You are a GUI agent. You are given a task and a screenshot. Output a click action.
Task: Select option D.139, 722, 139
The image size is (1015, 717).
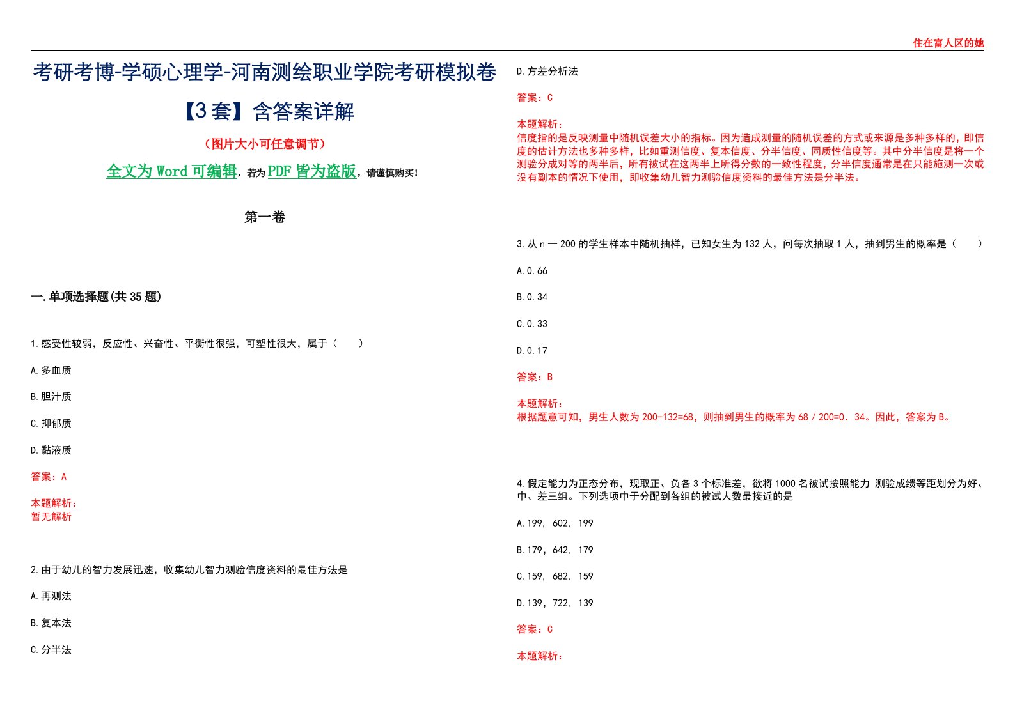(x=555, y=603)
